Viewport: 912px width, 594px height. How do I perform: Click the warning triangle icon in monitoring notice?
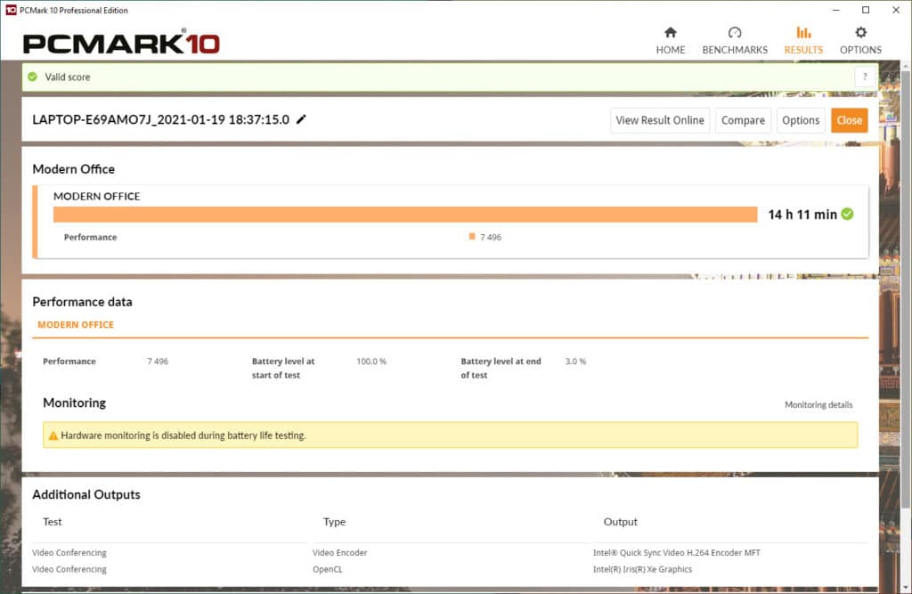point(53,435)
